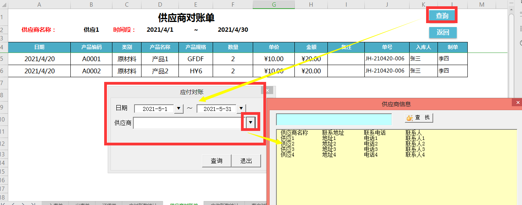Expand the 供应商 combo box arrow
Image resolution: width=522 pixels, height=205 pixels.
coord(250,123)
